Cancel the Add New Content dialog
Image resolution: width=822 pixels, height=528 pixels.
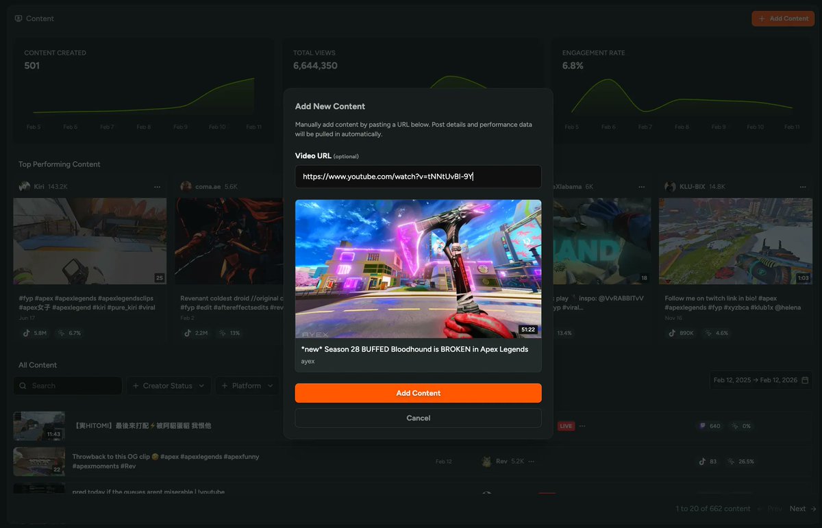point(418,418)
